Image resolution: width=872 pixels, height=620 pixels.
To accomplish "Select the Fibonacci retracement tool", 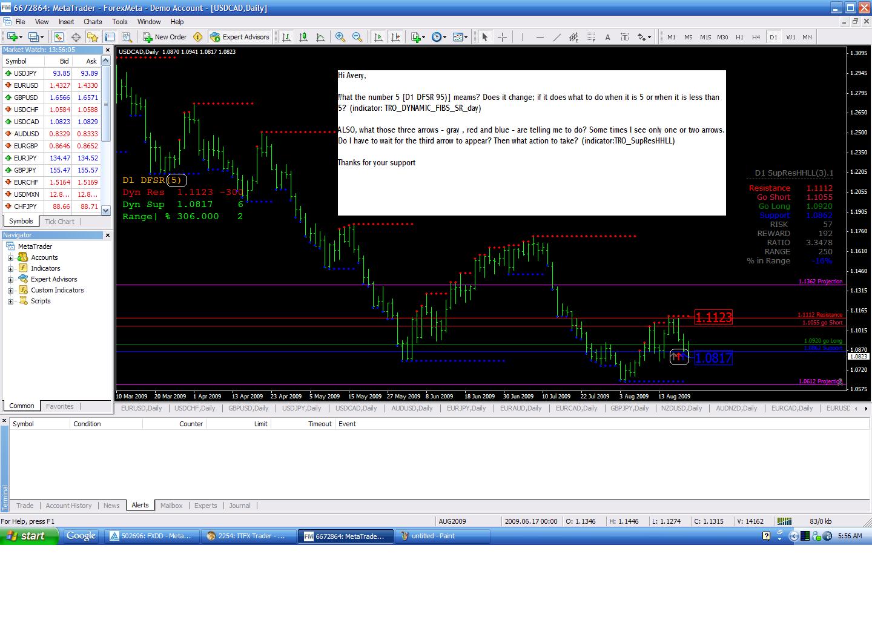I will (590, 37).
